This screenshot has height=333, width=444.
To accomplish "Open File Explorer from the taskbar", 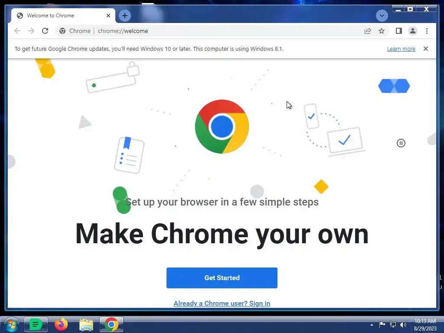I will click(x=86, y=325).
